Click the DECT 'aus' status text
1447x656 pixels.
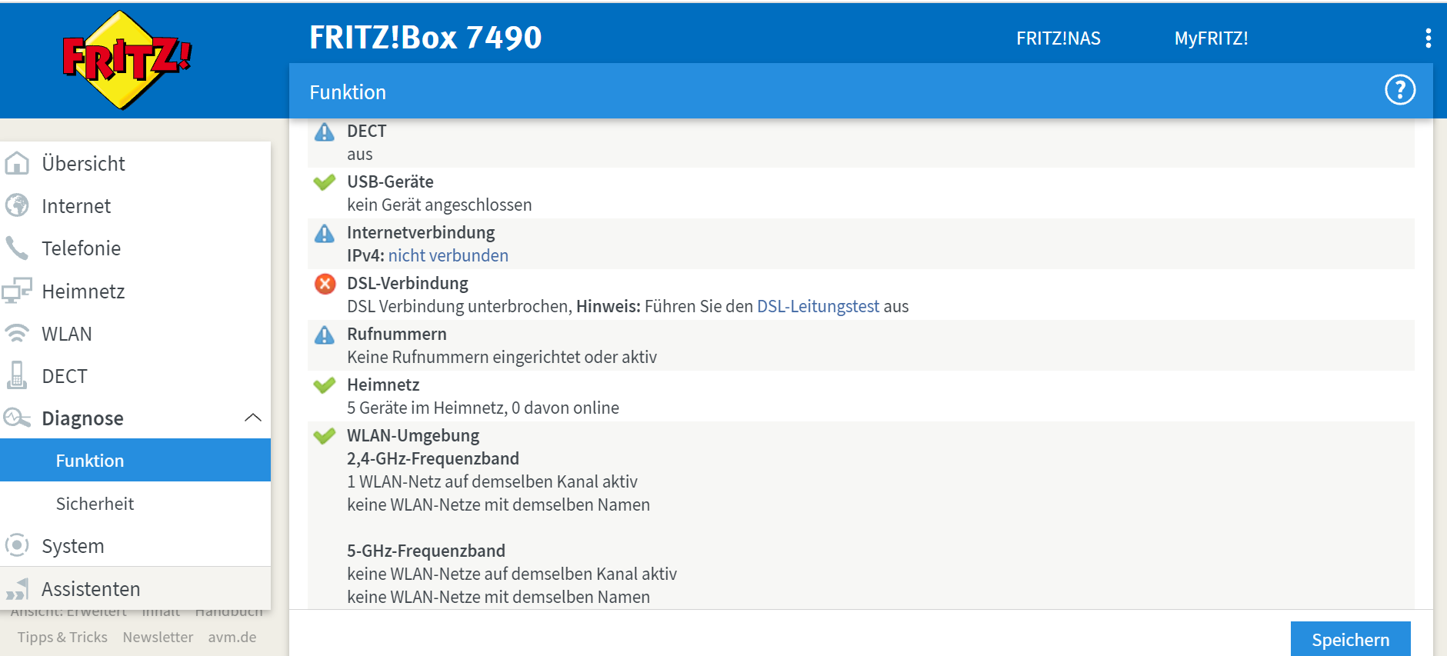point(360,154)
